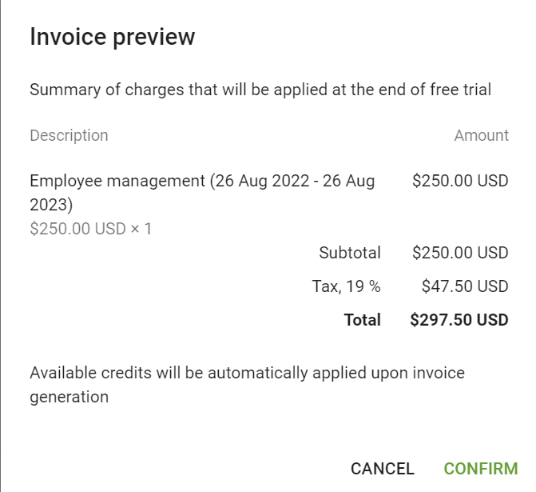Screen dimensions: 536x492
Task: Click the bold Total label
Action: (362, 320)
